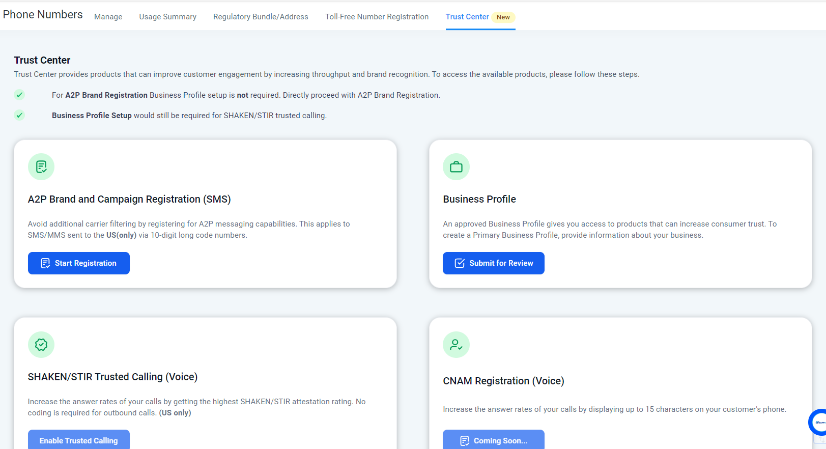Open Toll-Free Number Registration tab

point(377,17)
